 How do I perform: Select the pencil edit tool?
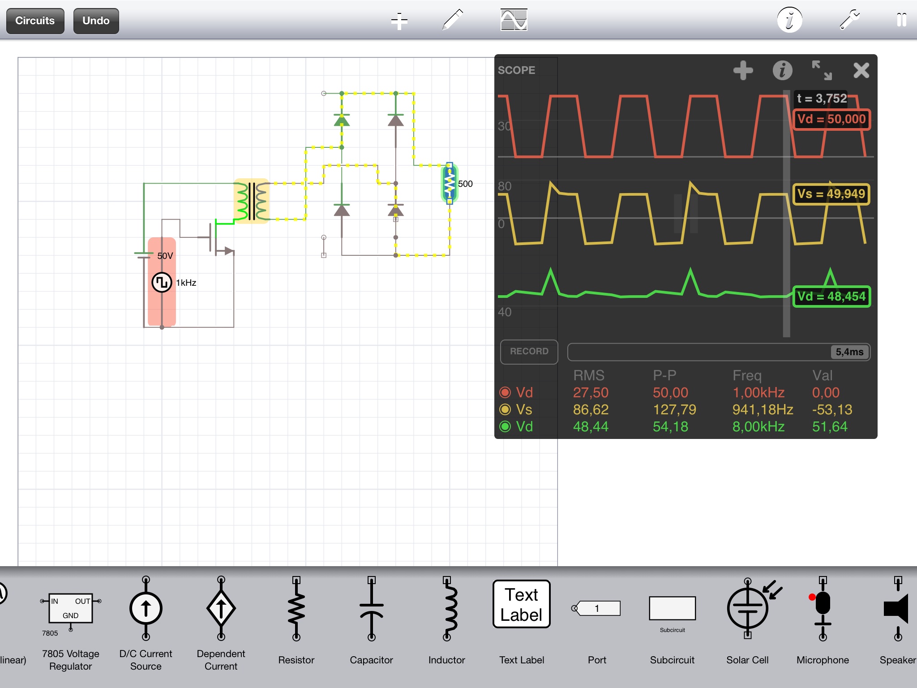pos(452,20)
